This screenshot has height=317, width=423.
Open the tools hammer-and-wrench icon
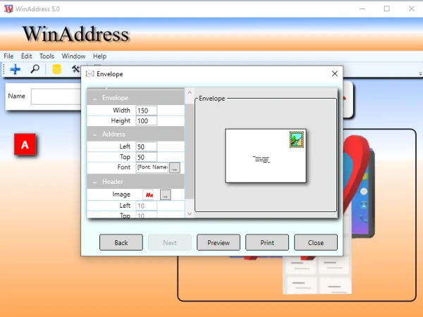[75, 69]
